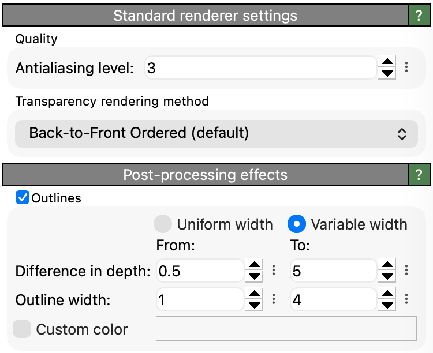
Task: Select the Variable width radio button
Action: pos(297,224)
